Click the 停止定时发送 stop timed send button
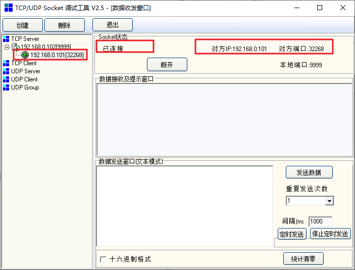 pyautogui.click(x=330, y=234)
